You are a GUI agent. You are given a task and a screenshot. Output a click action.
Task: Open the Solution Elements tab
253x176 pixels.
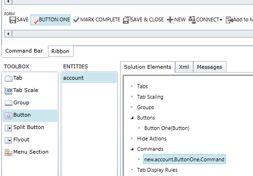(x=148, y=67)
